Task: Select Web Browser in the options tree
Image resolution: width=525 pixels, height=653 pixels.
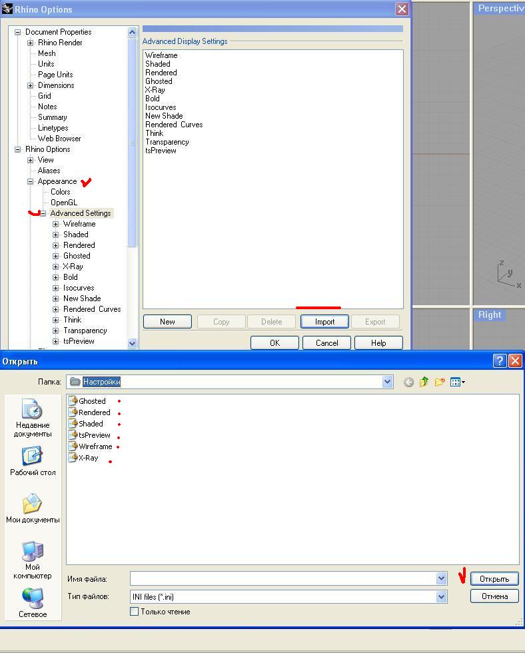Action: click(59, 139)
